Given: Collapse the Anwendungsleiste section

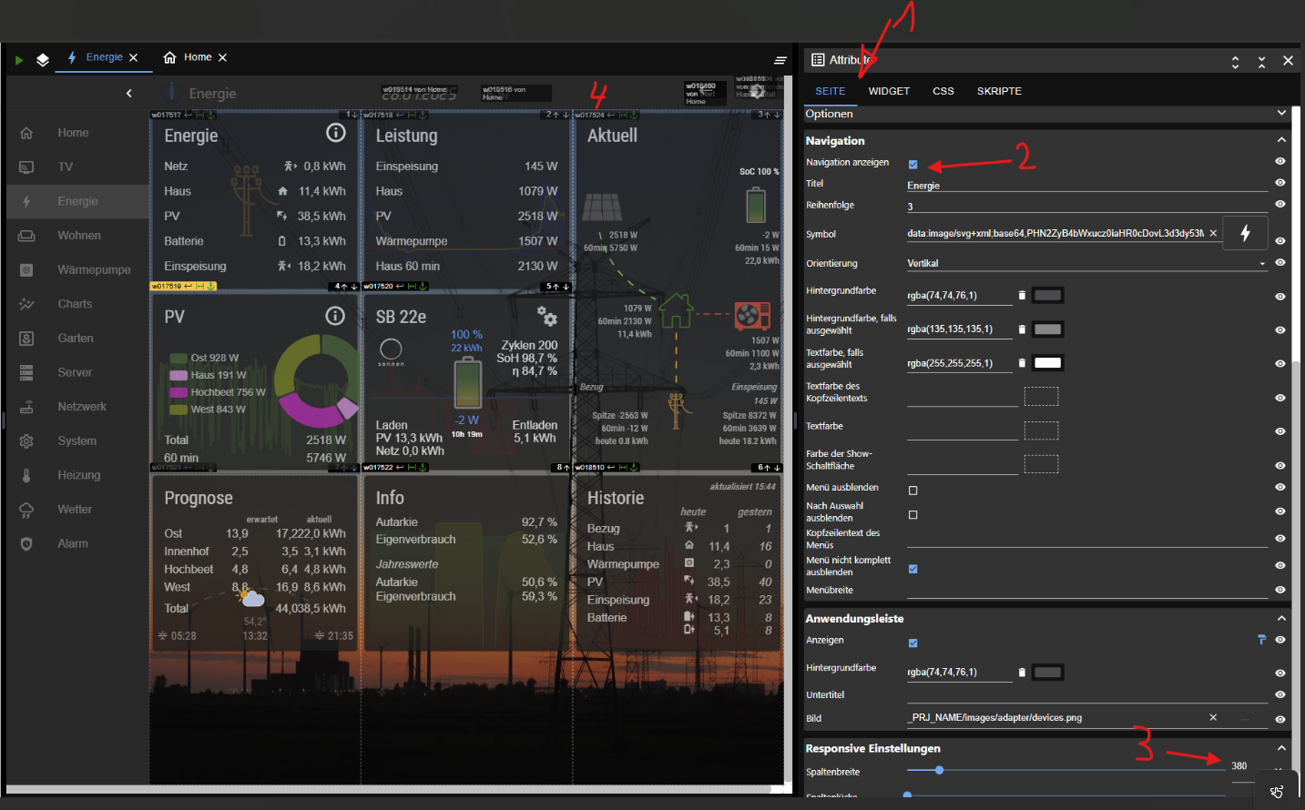Looking at the screenshot, I should point(1281,618).
